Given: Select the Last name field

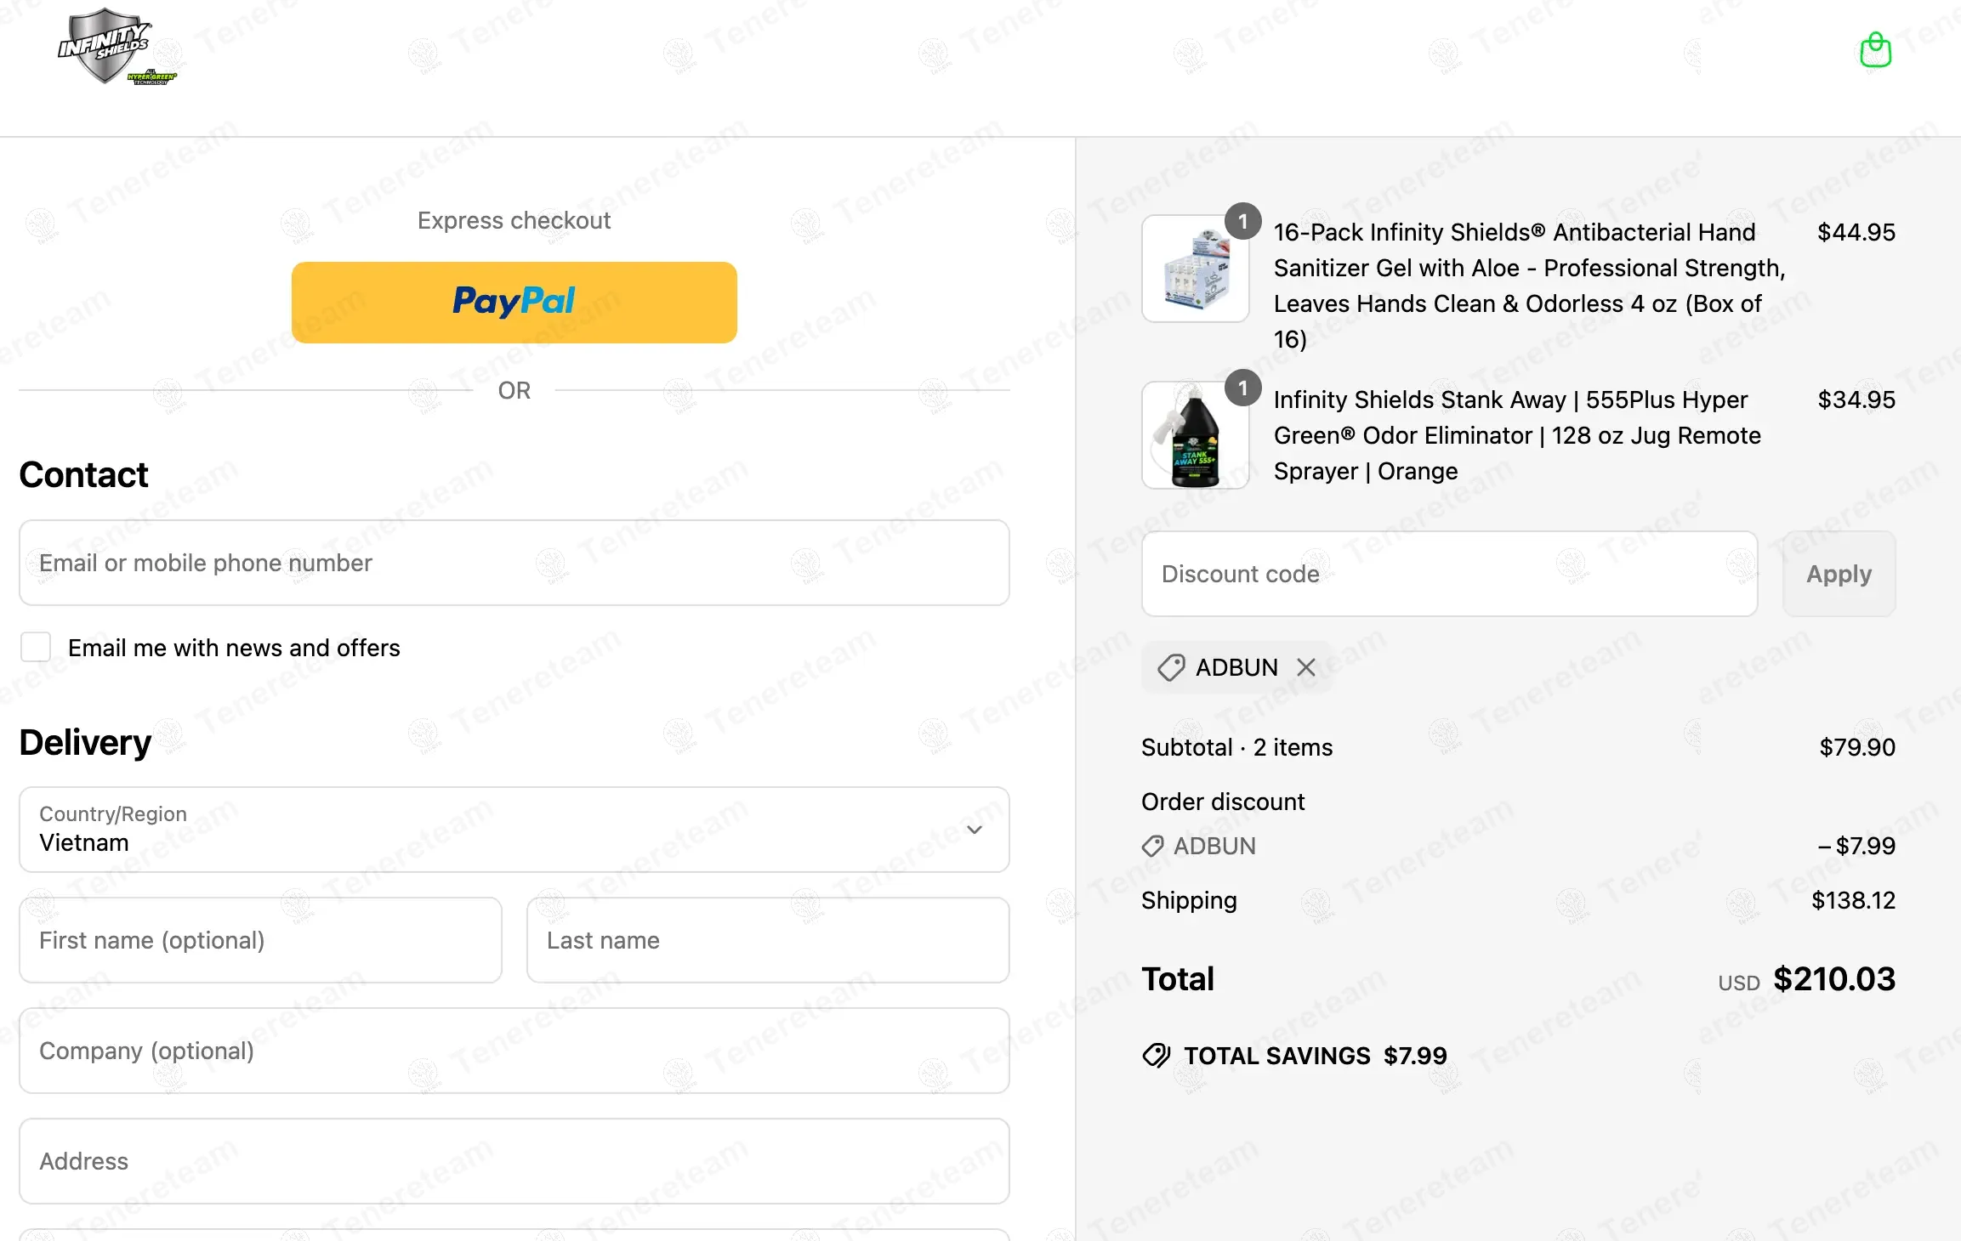Looking at the screenshot, I should pos(767,940).
